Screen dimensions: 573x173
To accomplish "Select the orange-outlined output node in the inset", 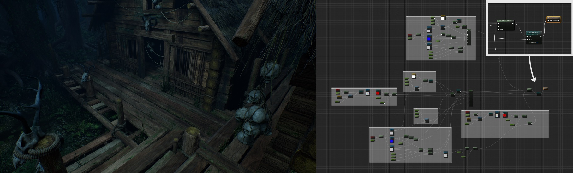I will pos(553,20).
